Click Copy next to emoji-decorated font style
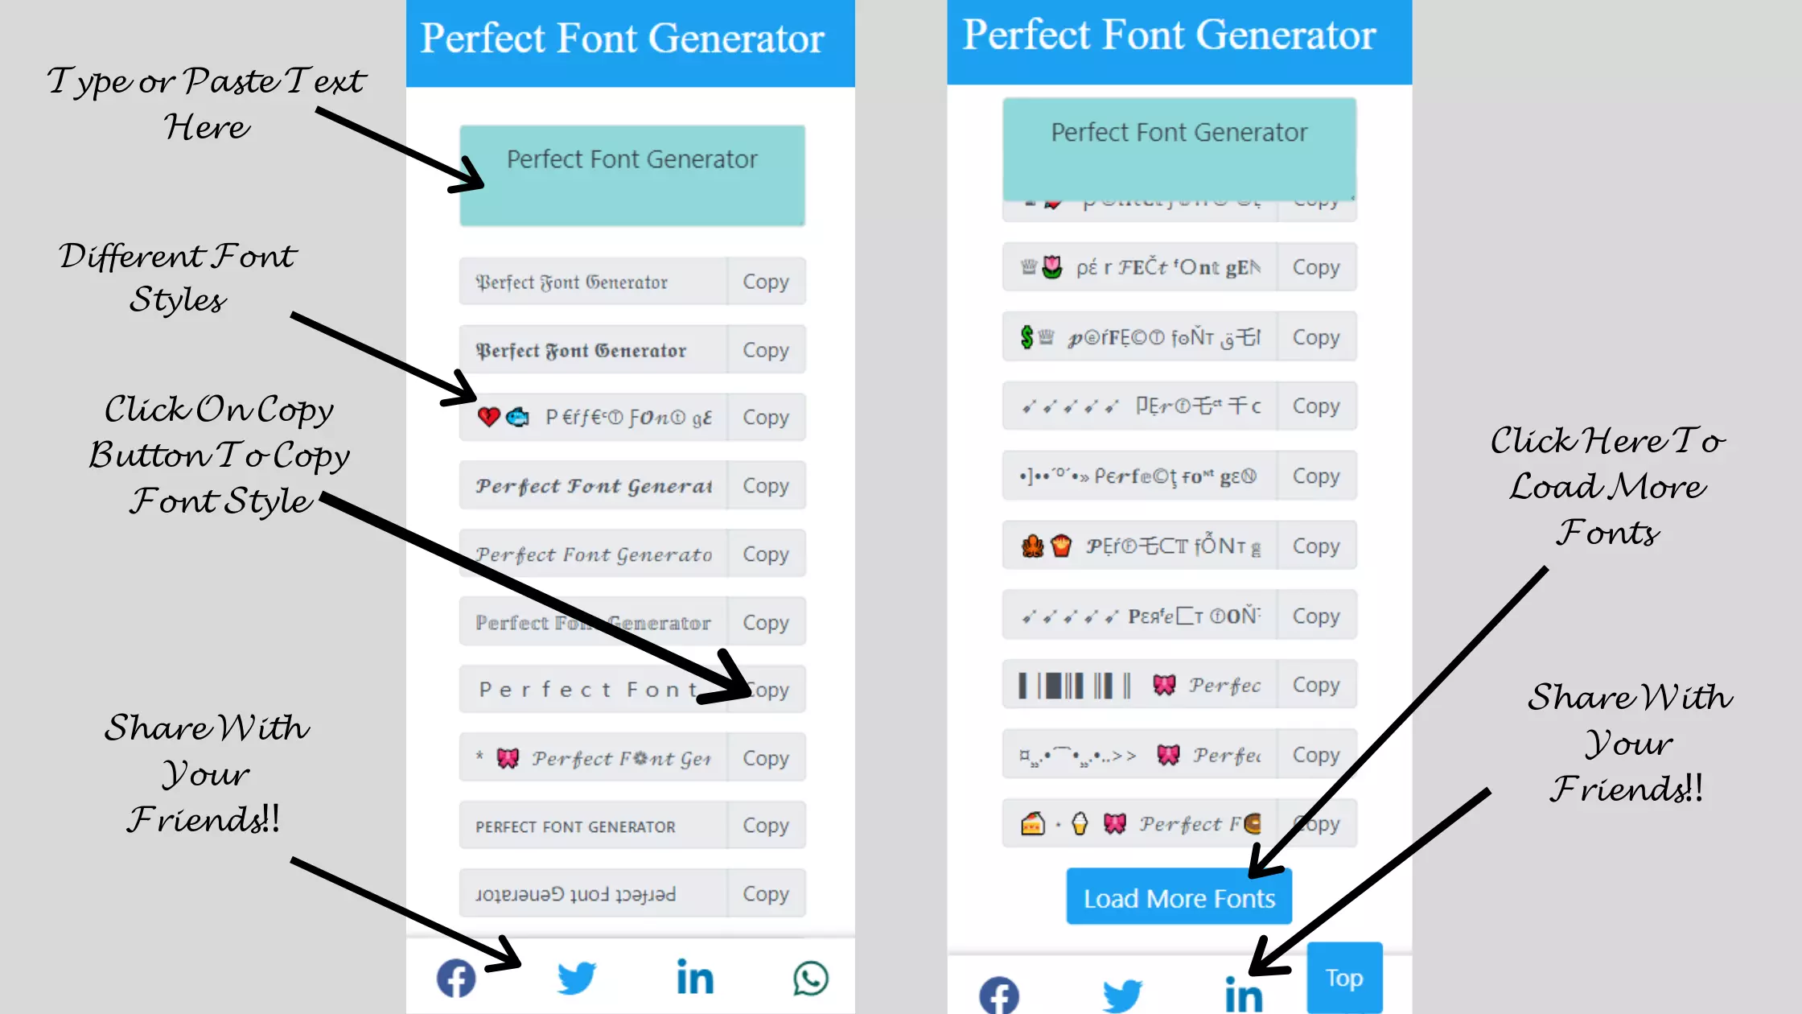The image size is (1802, 1014). (x=765, y=417)
